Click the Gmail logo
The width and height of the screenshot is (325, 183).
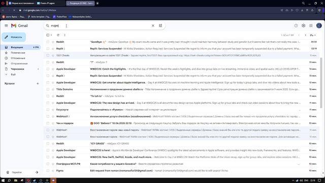[19, 26]
